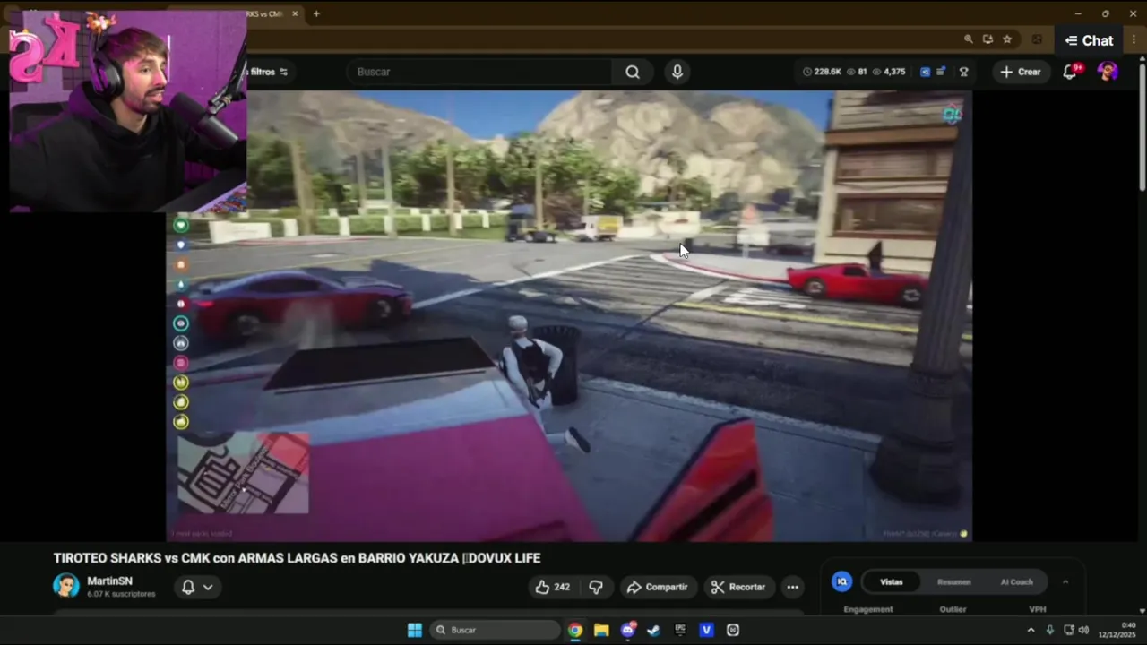Click the Crear button

(1021, 72)
